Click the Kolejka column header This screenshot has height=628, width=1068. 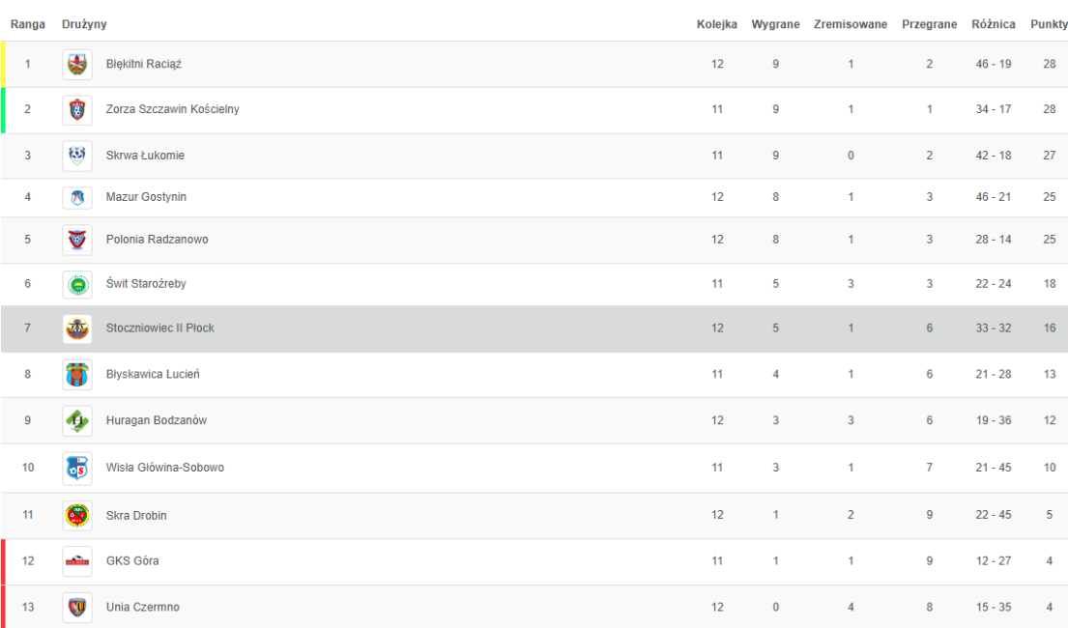click(x=717, y=24)
